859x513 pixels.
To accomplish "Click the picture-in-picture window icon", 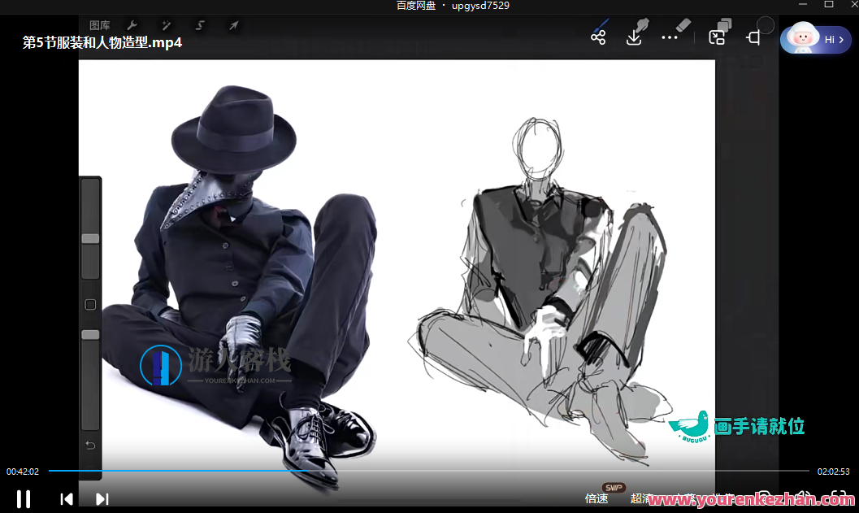I will [x=716, y=37].
